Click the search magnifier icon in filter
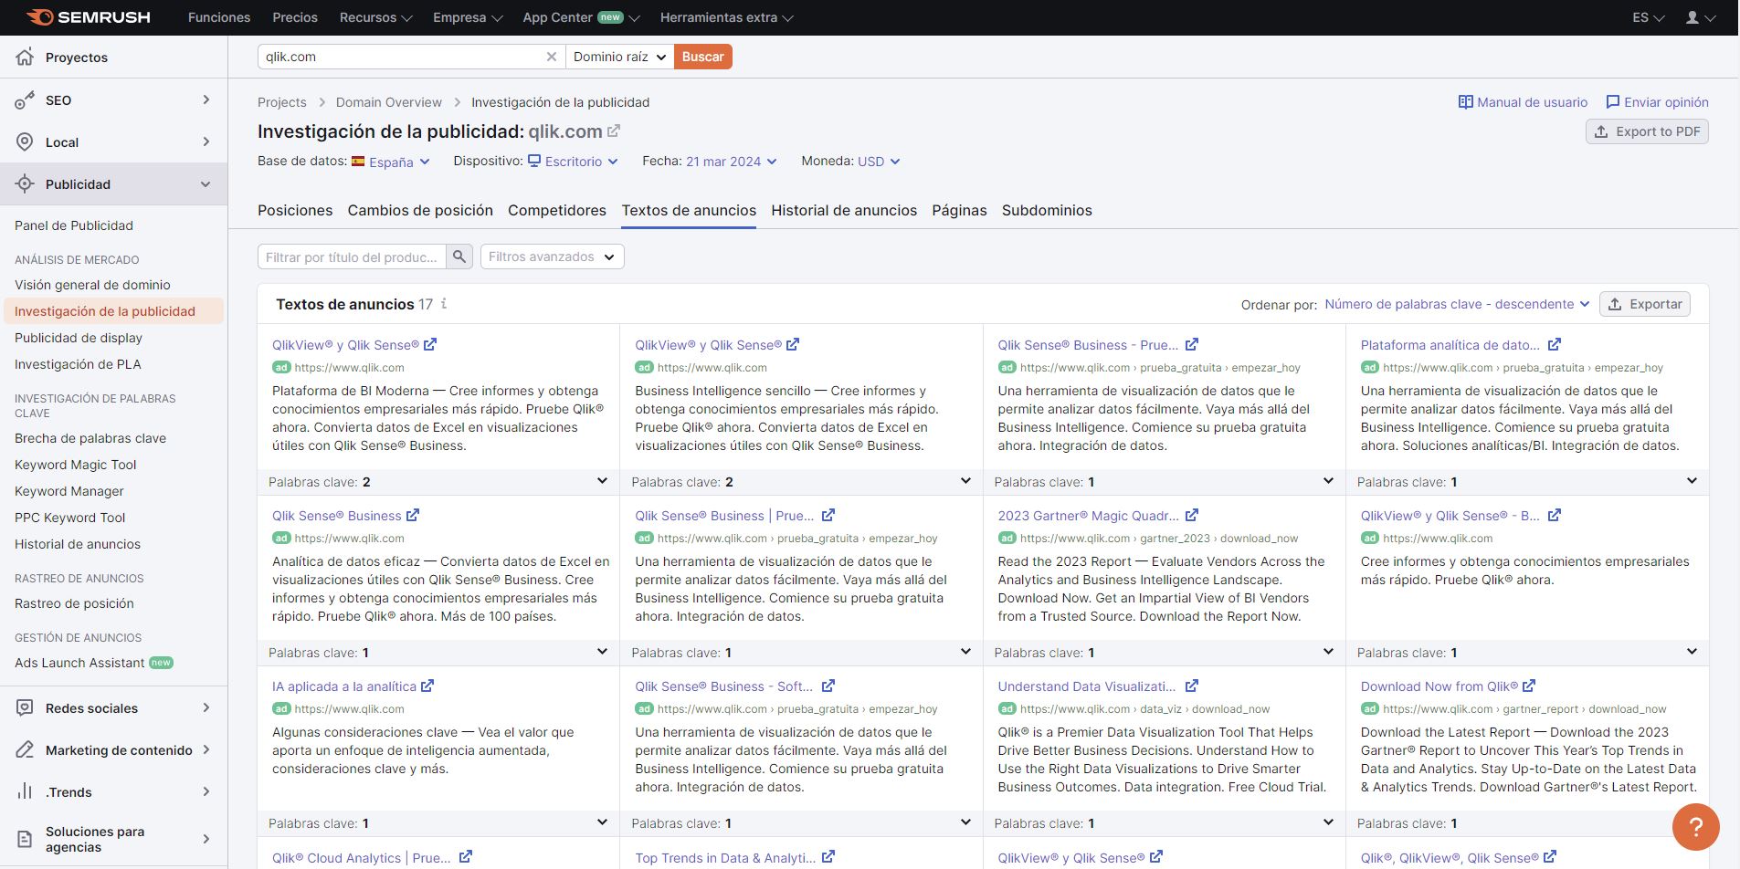This screenshot has width=1740, height=869. [x=459, y=257]
